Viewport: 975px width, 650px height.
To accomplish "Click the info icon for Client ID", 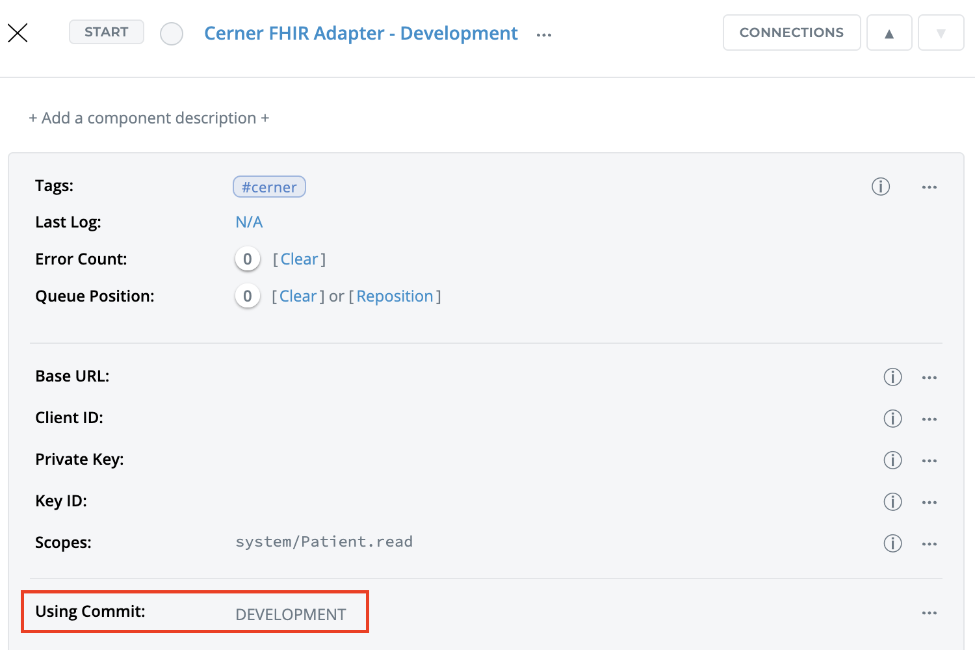I will (892, 419).
